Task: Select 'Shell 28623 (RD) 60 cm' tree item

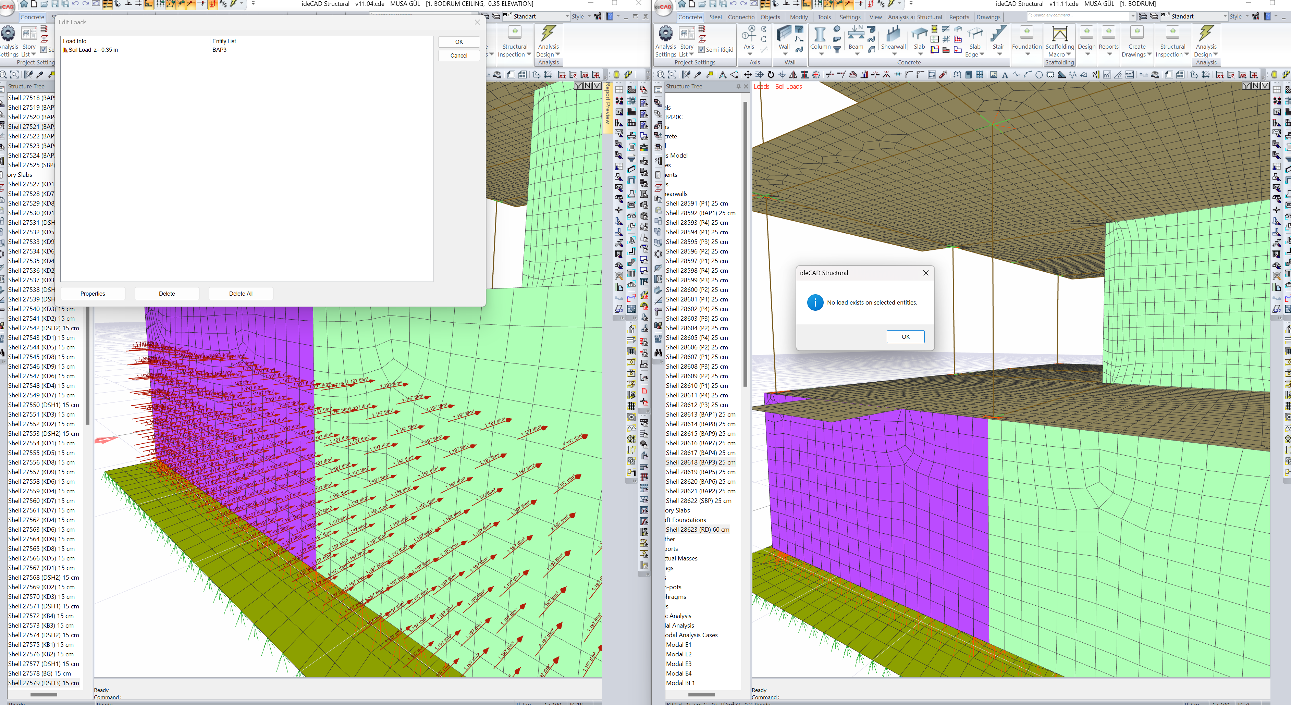Action: point(697,530)
